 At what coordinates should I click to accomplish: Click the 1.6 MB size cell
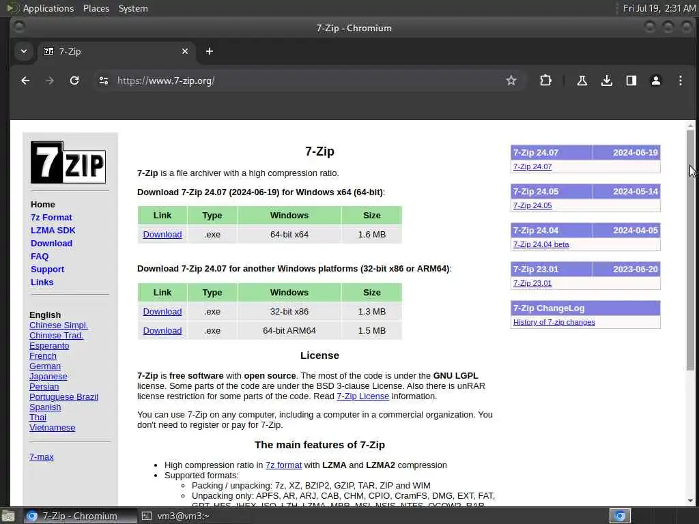point(372,235)
